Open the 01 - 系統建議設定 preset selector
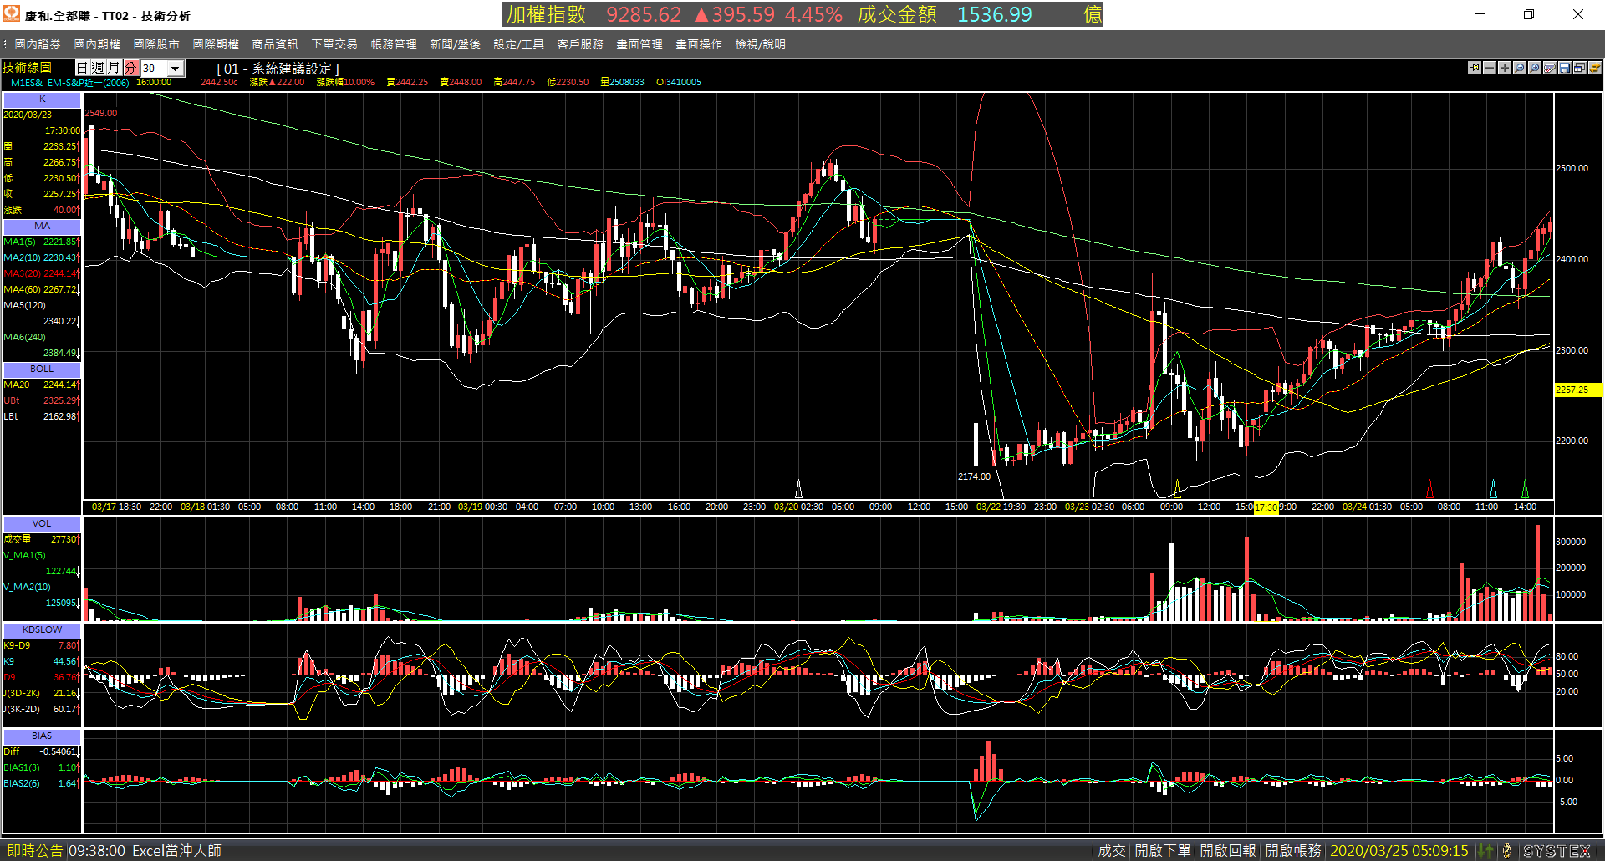The width and height of the screenshot is (1605, 861). (278, 69)
